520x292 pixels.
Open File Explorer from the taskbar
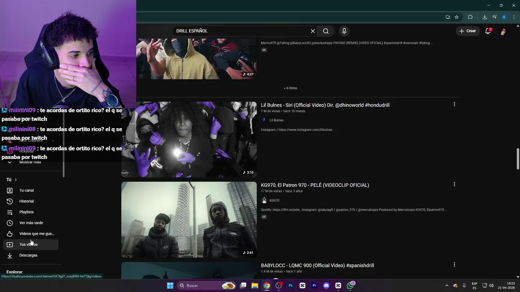(x=255, y=286)
